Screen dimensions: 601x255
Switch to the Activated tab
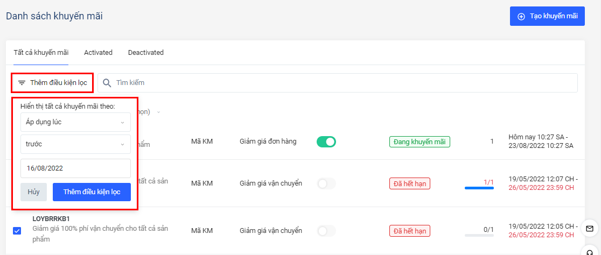pos(98,53)
